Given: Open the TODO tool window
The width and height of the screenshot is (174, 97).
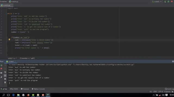Looking at the screenshot, I should coord(14,89).
